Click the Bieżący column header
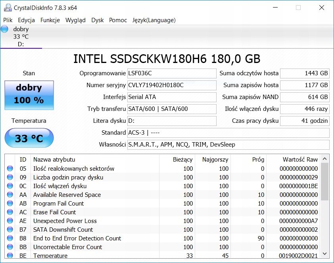The width and height of the screenshot is (334, 263). pos(177,160)
